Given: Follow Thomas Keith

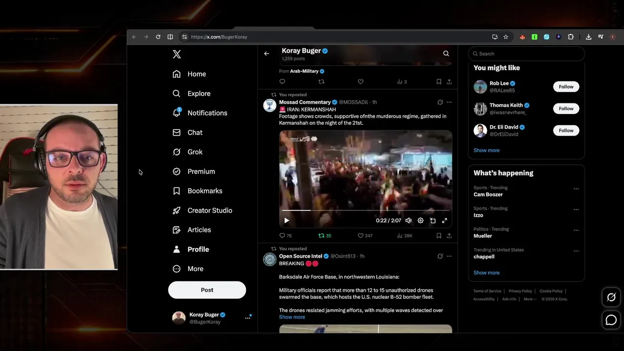Looking at the screenshot, I should (x=566, y=109).
